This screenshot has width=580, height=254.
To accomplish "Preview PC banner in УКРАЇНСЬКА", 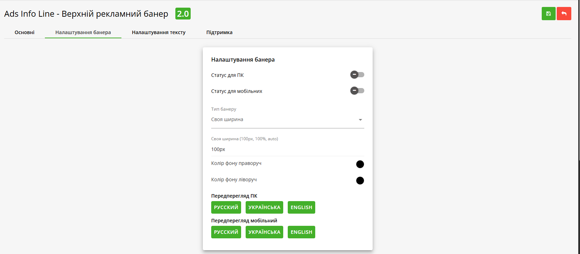I will point(264,207).
